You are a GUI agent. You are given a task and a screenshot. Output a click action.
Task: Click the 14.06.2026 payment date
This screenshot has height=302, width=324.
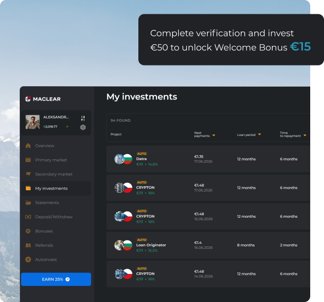pyautogui.click(x=203, y=276)
